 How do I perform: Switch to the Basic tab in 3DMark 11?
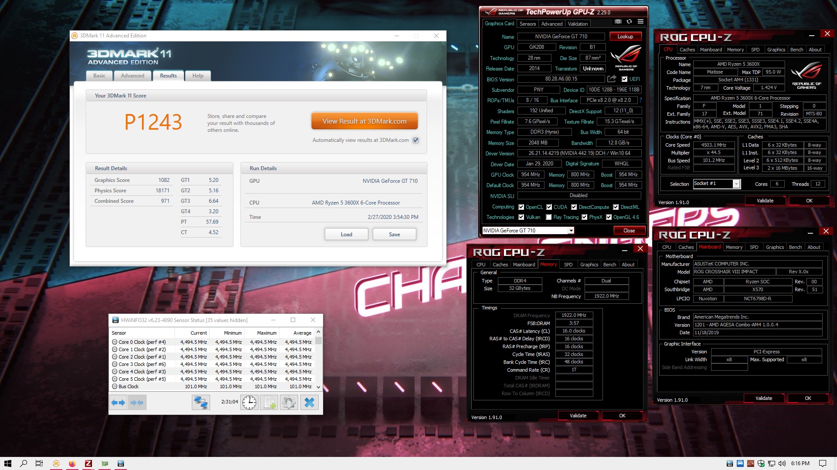coord(99,76)
